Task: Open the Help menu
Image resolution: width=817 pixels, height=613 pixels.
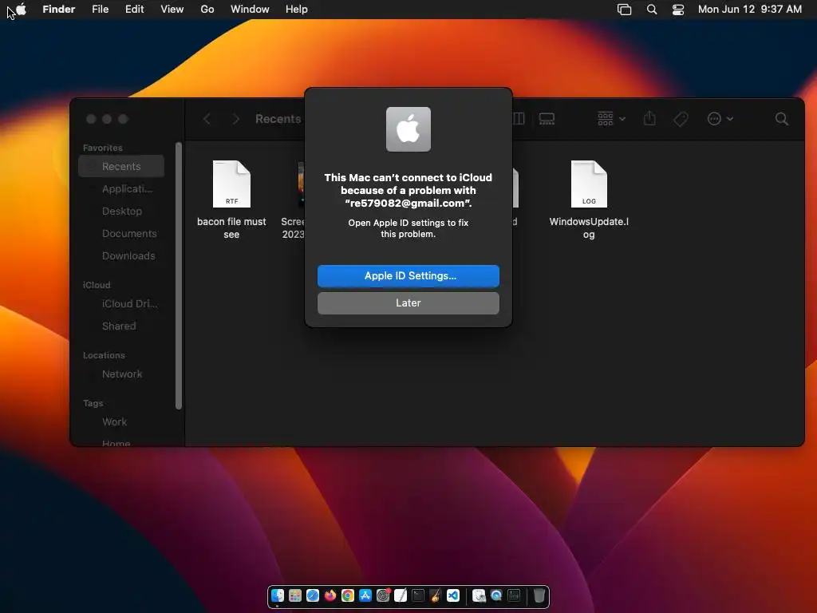Action: (x=297, y=9)
